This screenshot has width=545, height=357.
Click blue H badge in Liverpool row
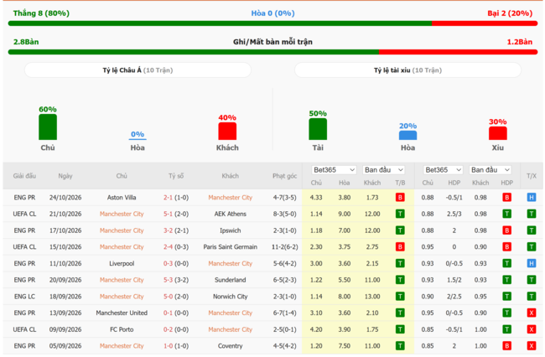(531, 264)
